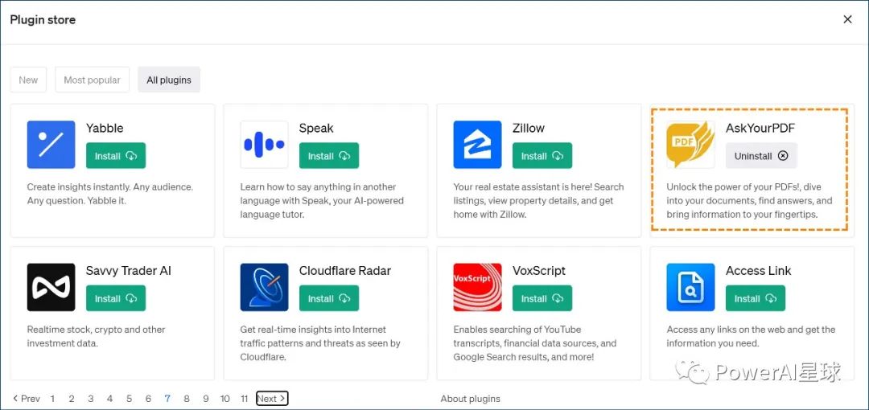Open page 5 of plugins
Screen dimensions: 869x410
pyautogui.click(x=129, y=399)
